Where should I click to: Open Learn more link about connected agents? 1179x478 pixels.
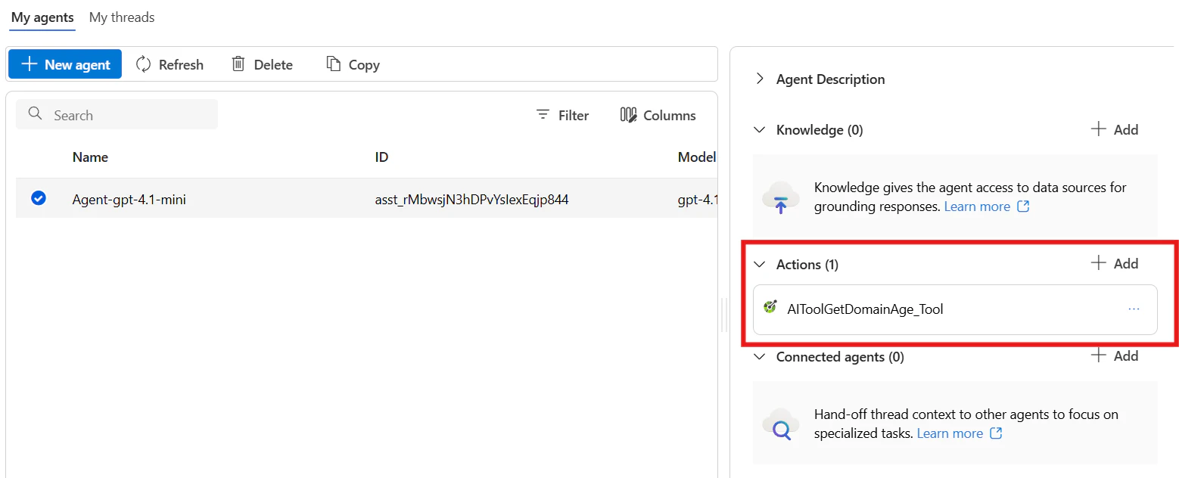click(x=960, y=433)
